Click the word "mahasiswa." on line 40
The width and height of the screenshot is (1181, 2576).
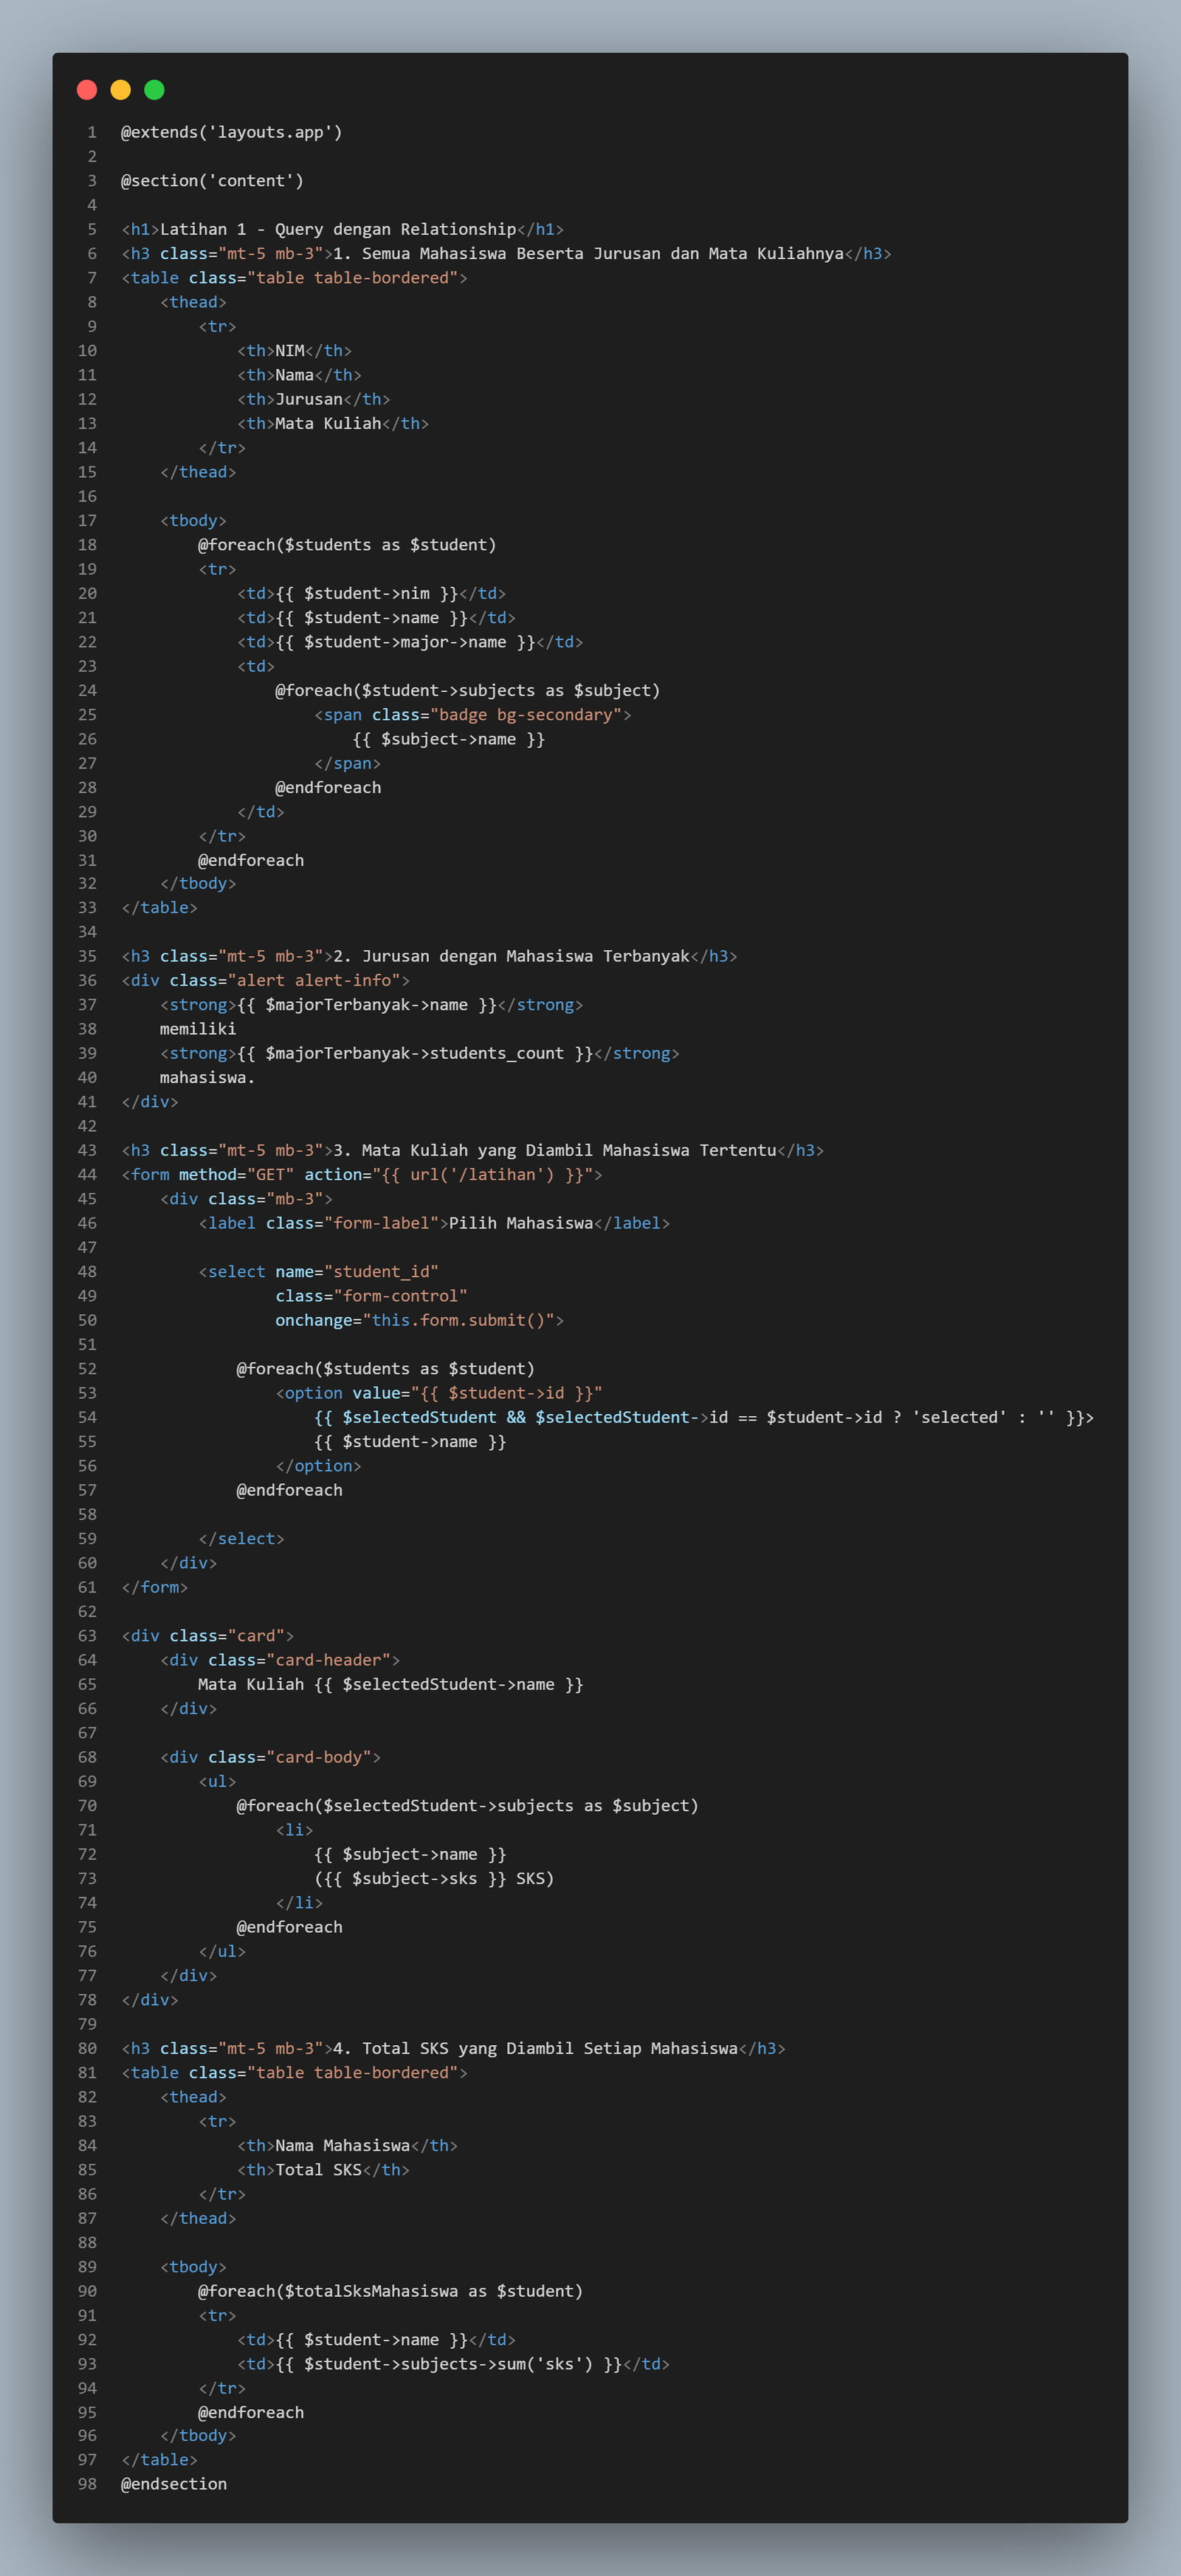coord(208,1078)
